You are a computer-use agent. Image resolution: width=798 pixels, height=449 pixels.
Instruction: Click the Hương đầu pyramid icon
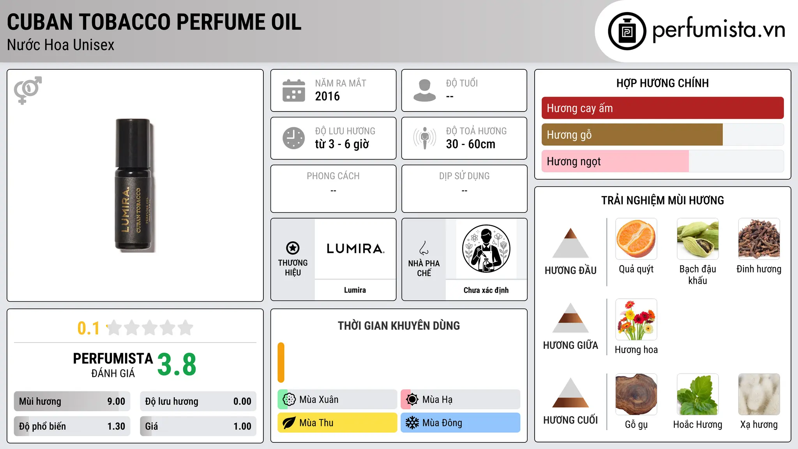(x=570, y=242)
